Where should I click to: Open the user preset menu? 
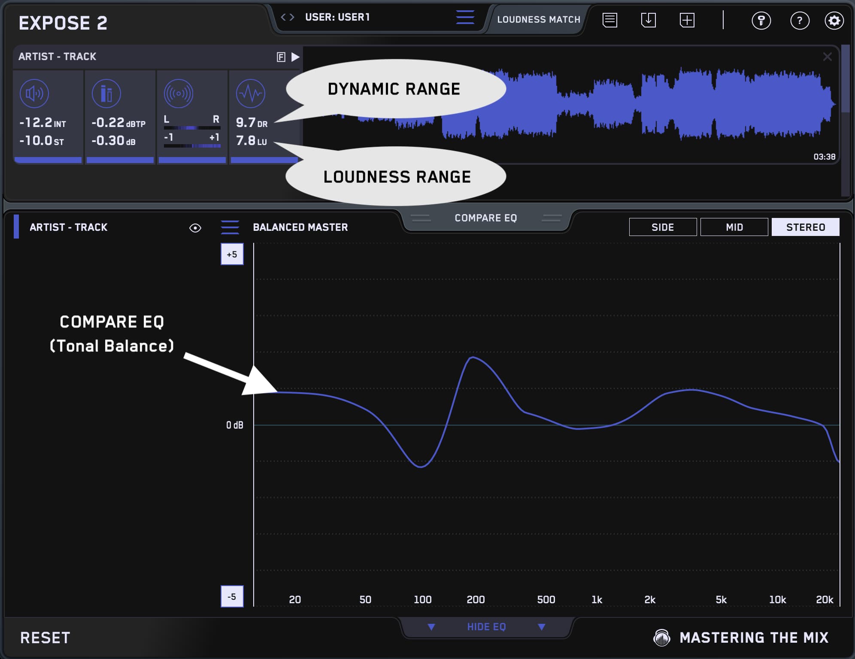(465, 18)
